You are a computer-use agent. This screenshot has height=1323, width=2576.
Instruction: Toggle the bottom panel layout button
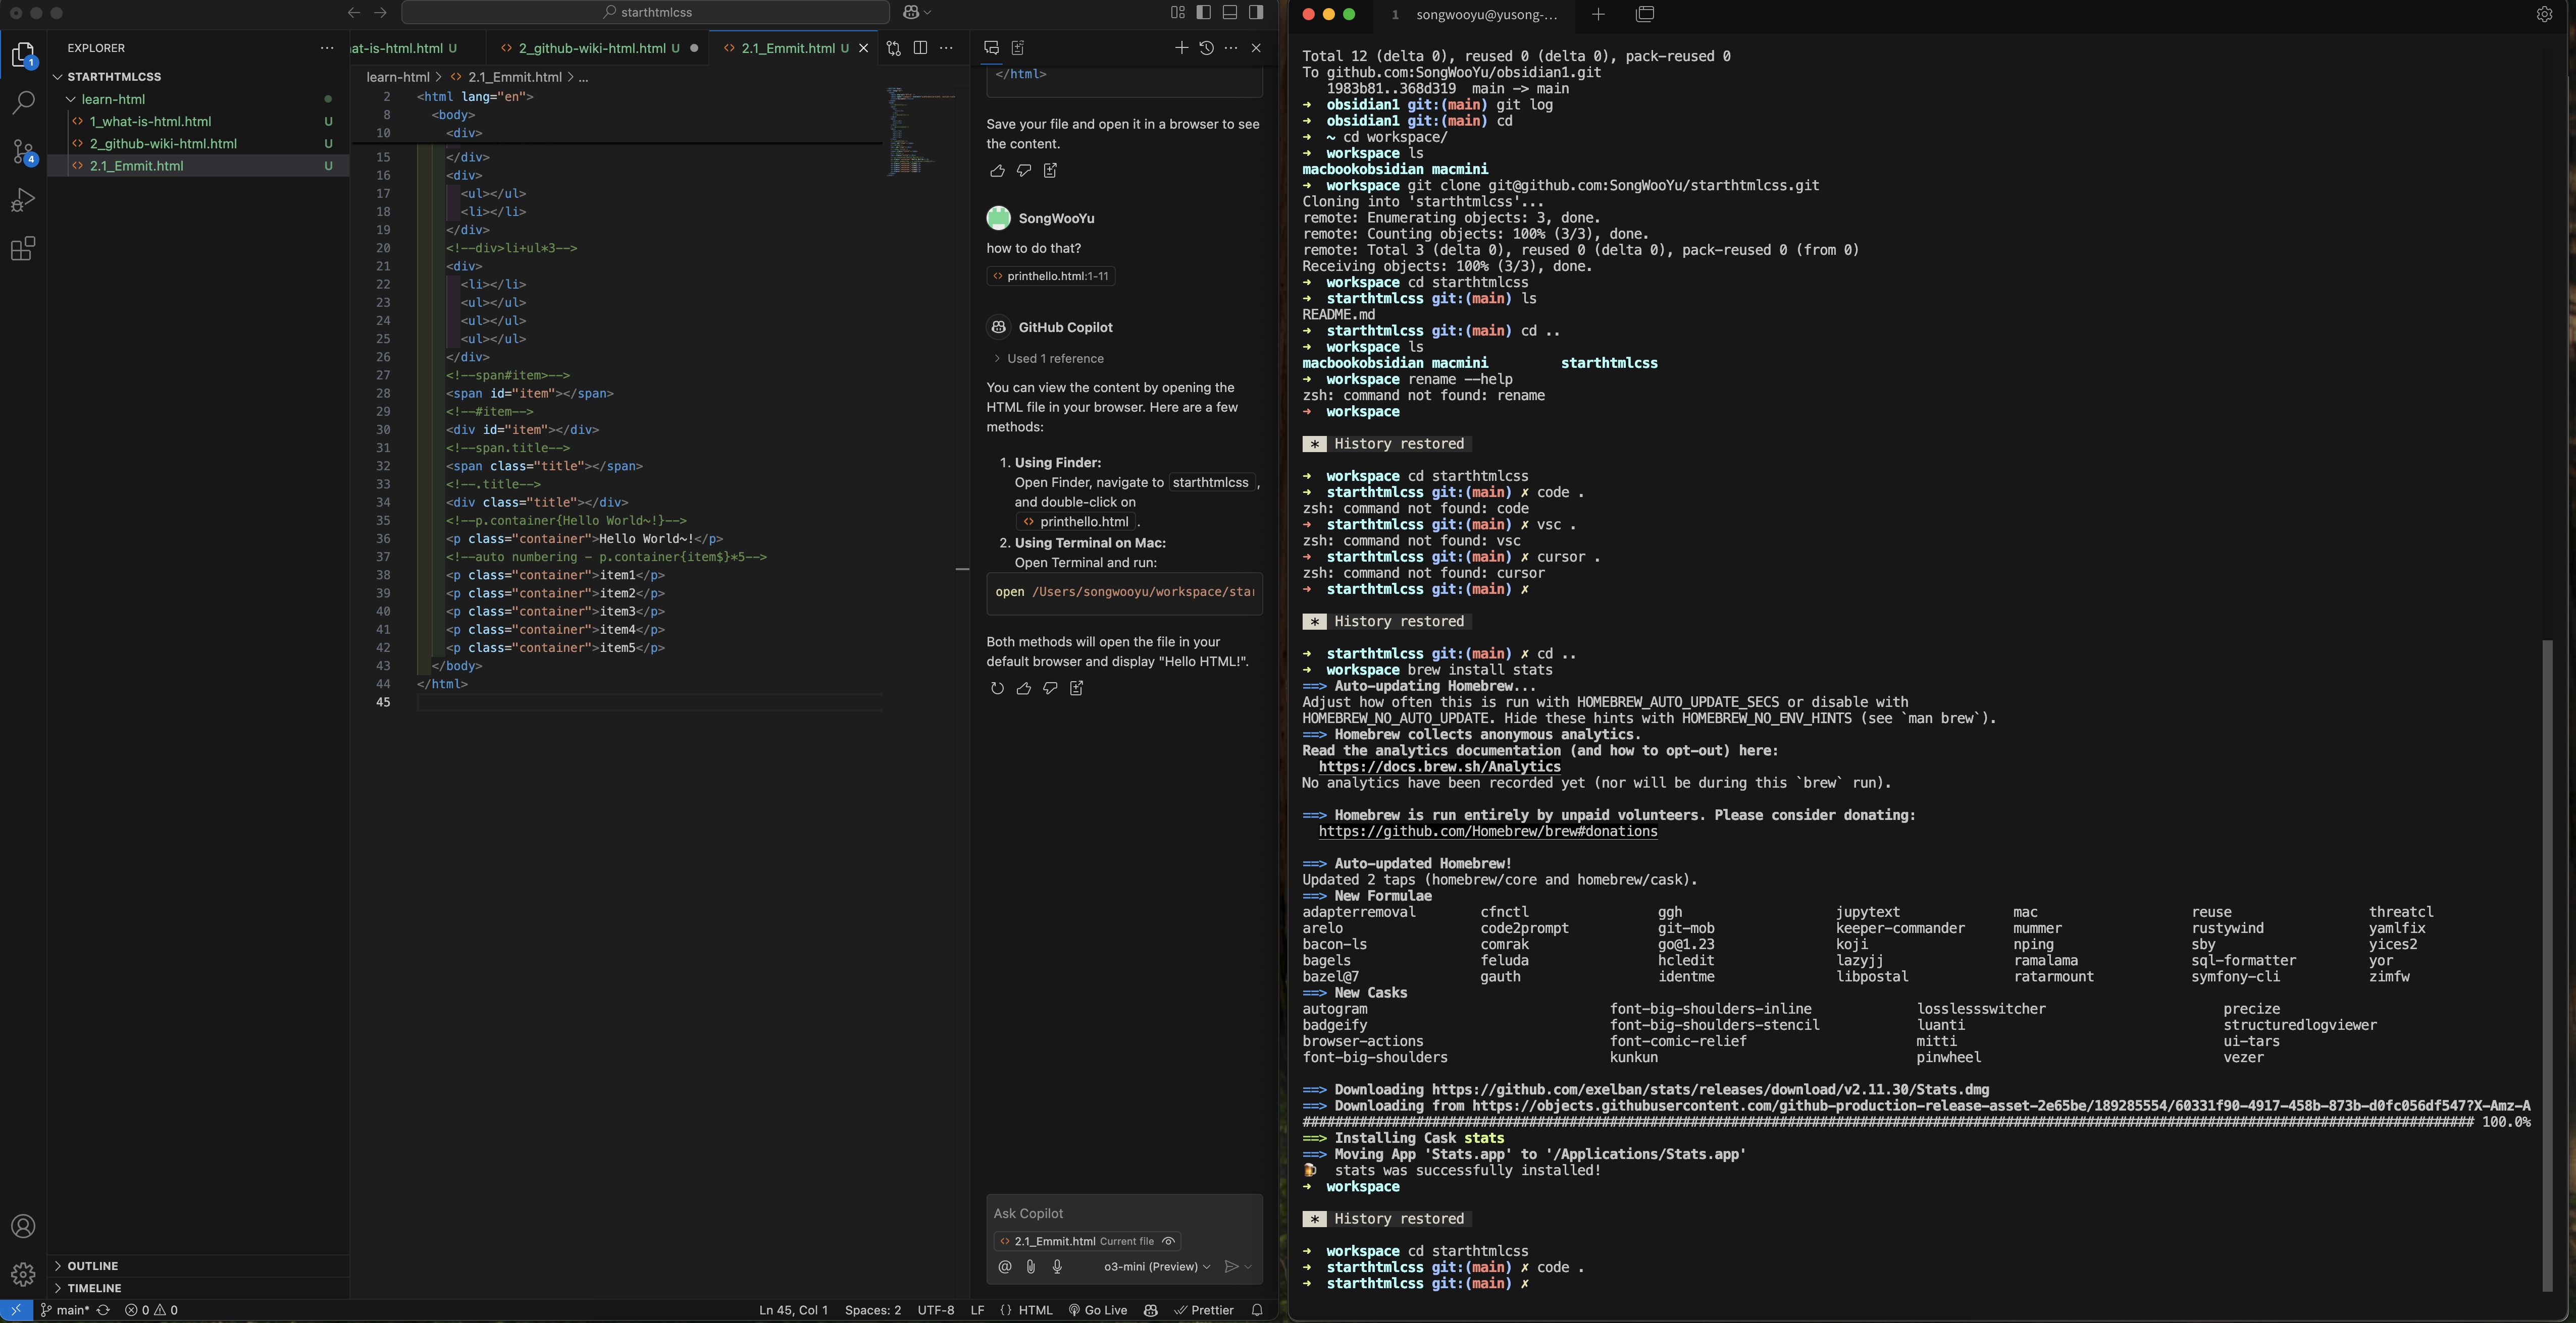click(1230, 13)
